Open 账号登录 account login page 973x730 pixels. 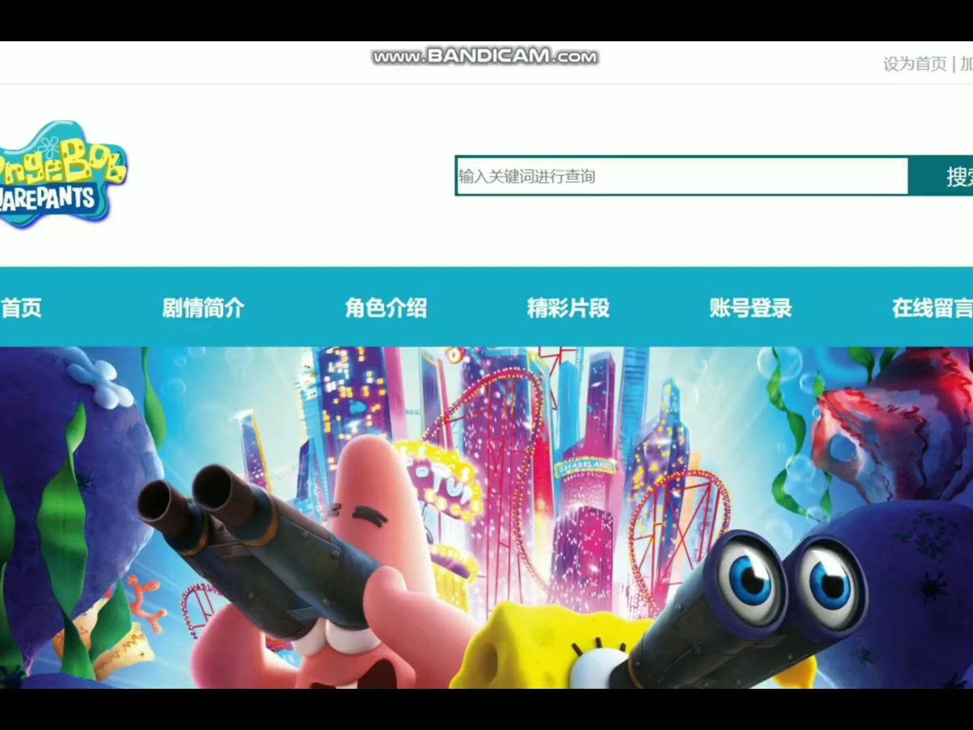751,308
